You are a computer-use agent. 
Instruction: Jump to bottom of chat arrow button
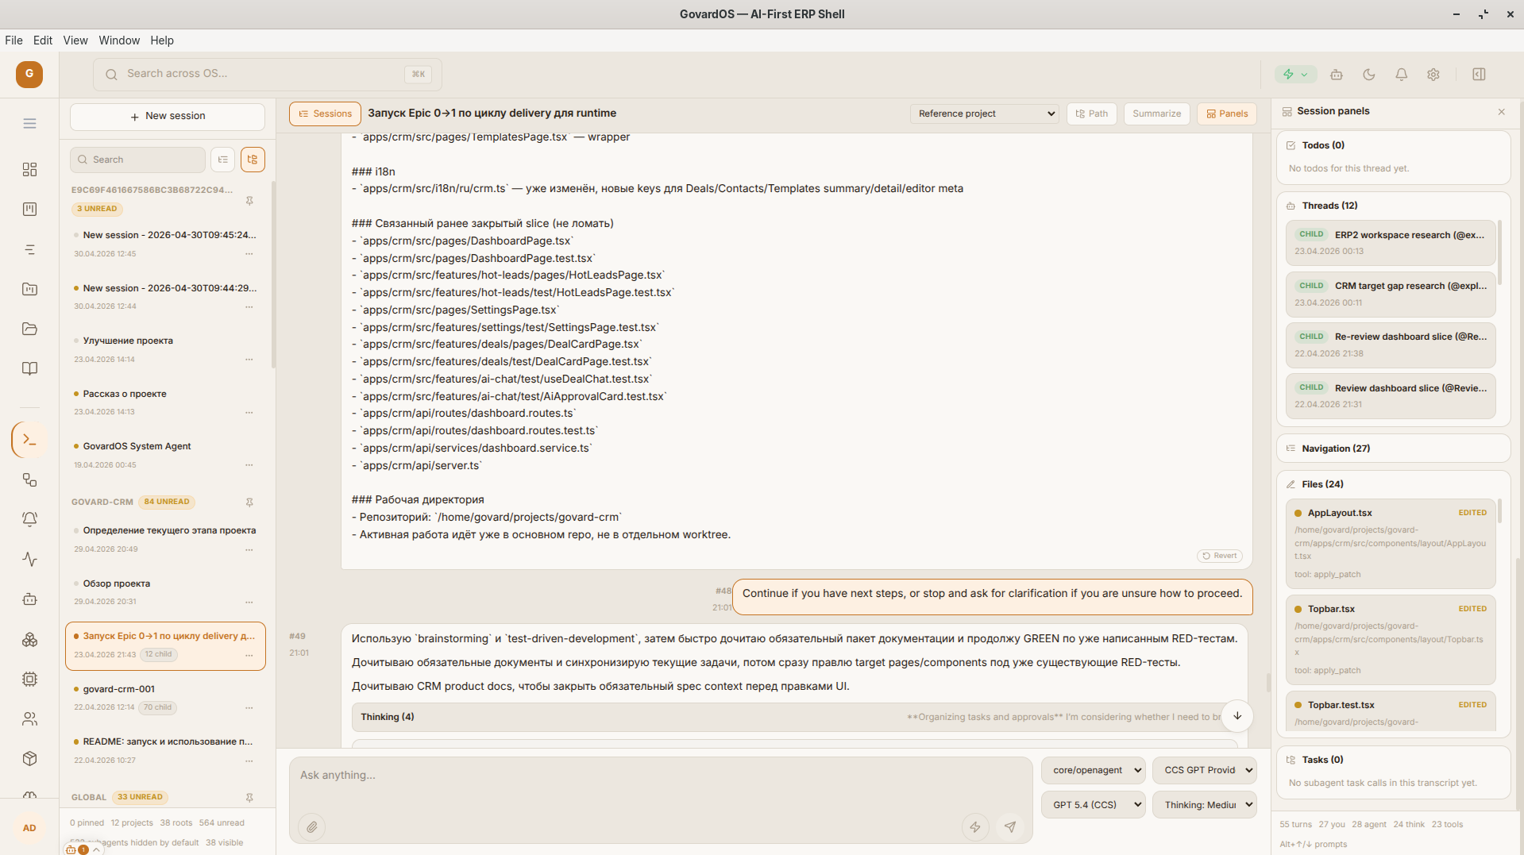[x=1237, y=716]
